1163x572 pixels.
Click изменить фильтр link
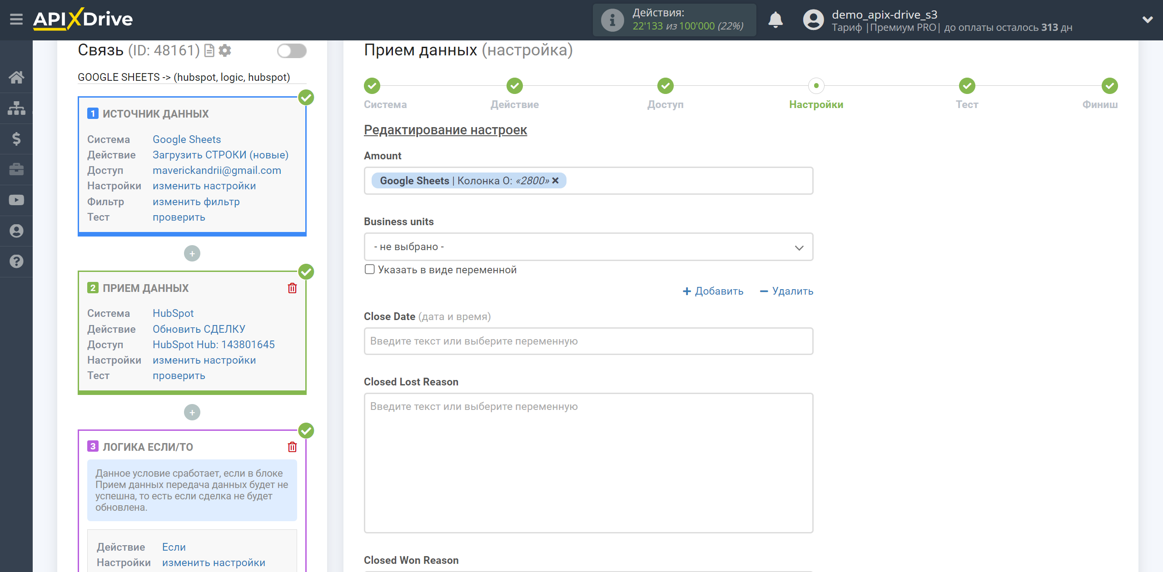[x=196, y=202]
